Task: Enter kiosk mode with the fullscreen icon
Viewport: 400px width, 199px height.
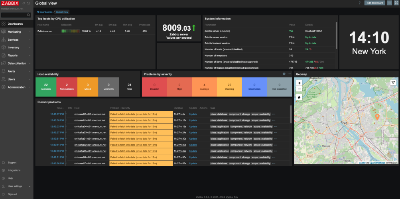Action: (396, 3)
